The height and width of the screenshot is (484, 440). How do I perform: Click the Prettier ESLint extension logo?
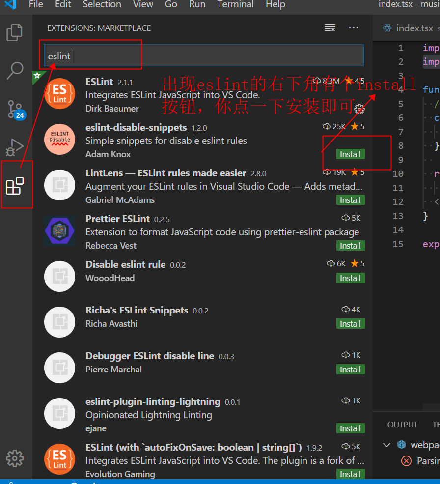pos(59,230)
